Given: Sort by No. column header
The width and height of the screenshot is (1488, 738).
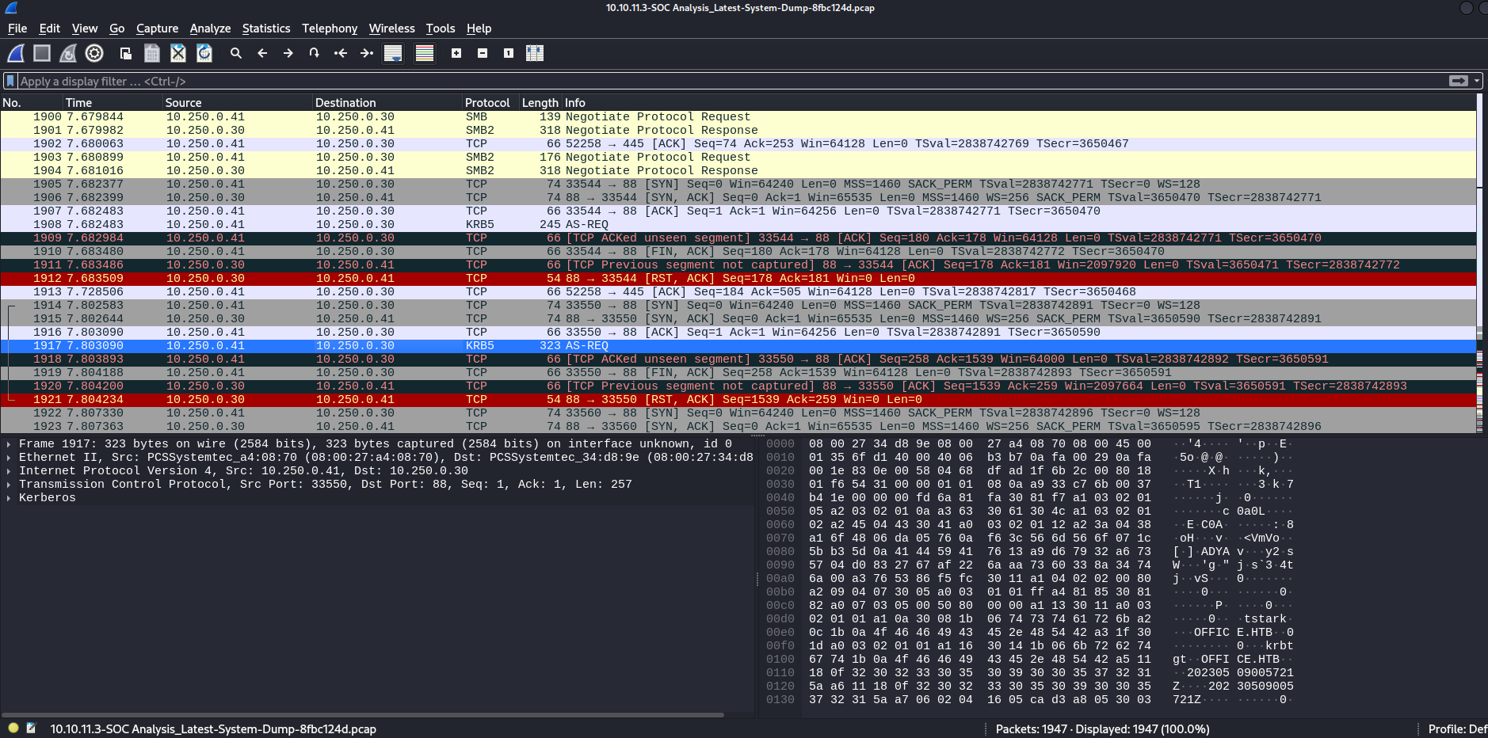Looking at the screenshot, I should pos(32,103).
